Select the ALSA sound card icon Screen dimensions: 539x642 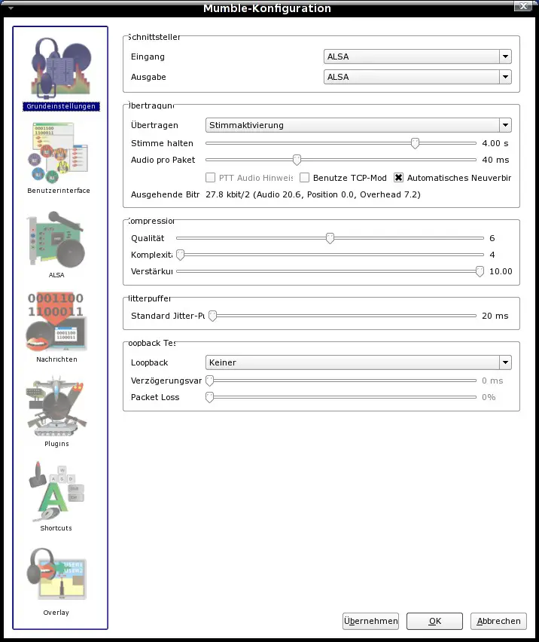[x=56, y=243]
